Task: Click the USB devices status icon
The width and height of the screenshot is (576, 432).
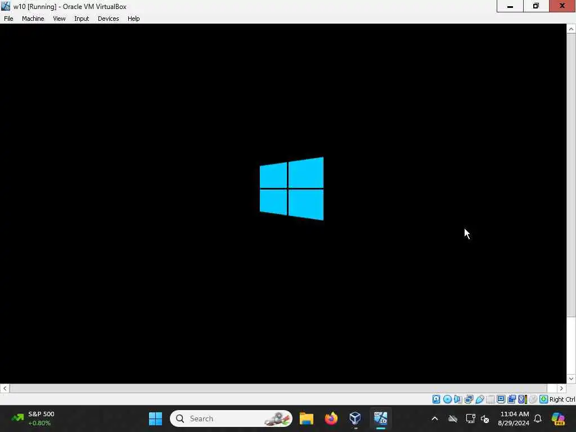Action: click(x=479, y=399)
